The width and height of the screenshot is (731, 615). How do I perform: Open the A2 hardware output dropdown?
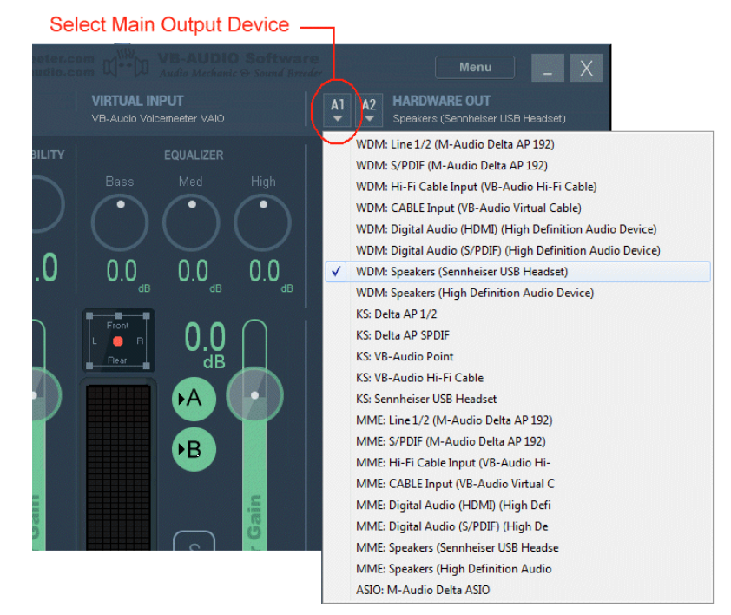(x=370, y=110)
